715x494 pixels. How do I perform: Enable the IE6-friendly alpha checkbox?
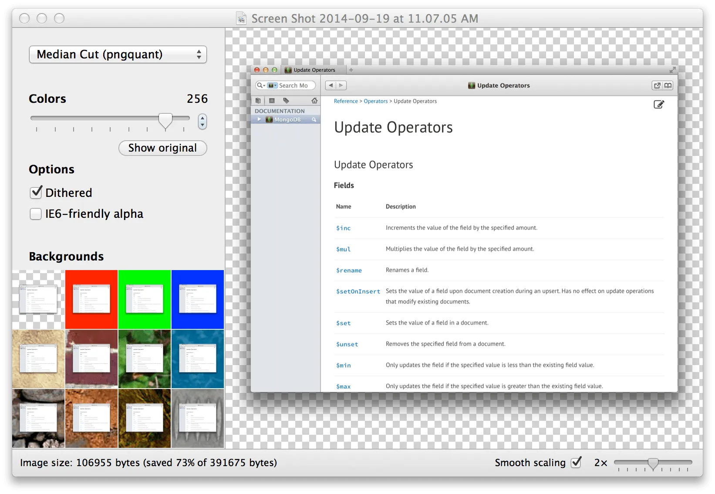coord(36,214)
